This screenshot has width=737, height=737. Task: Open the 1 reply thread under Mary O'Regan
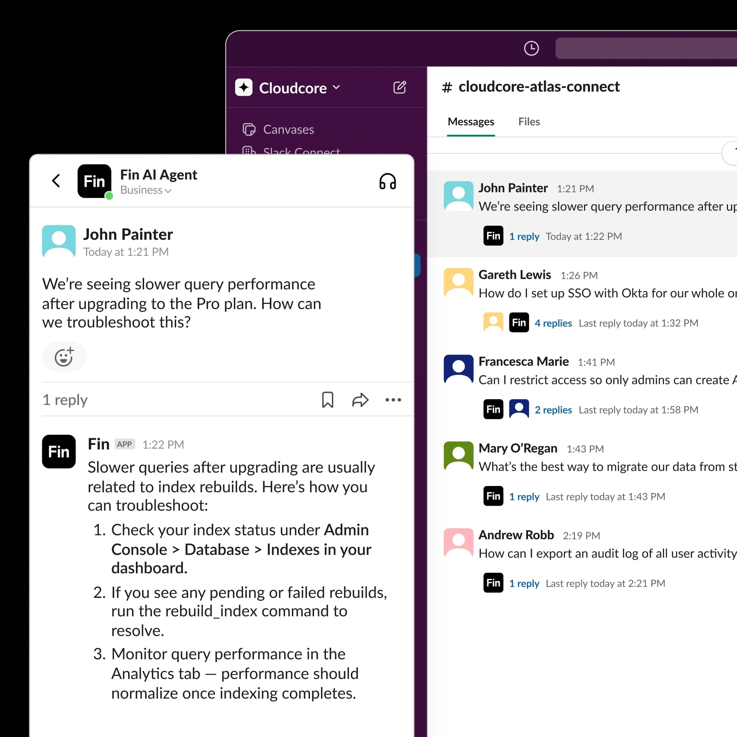click(x=524, y=497)
